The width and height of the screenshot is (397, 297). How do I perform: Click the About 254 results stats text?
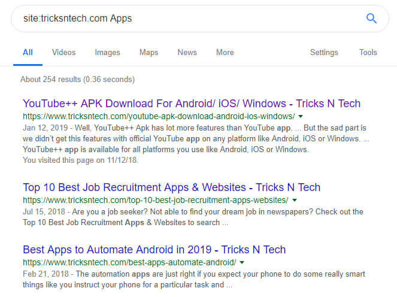pos(77,80)
